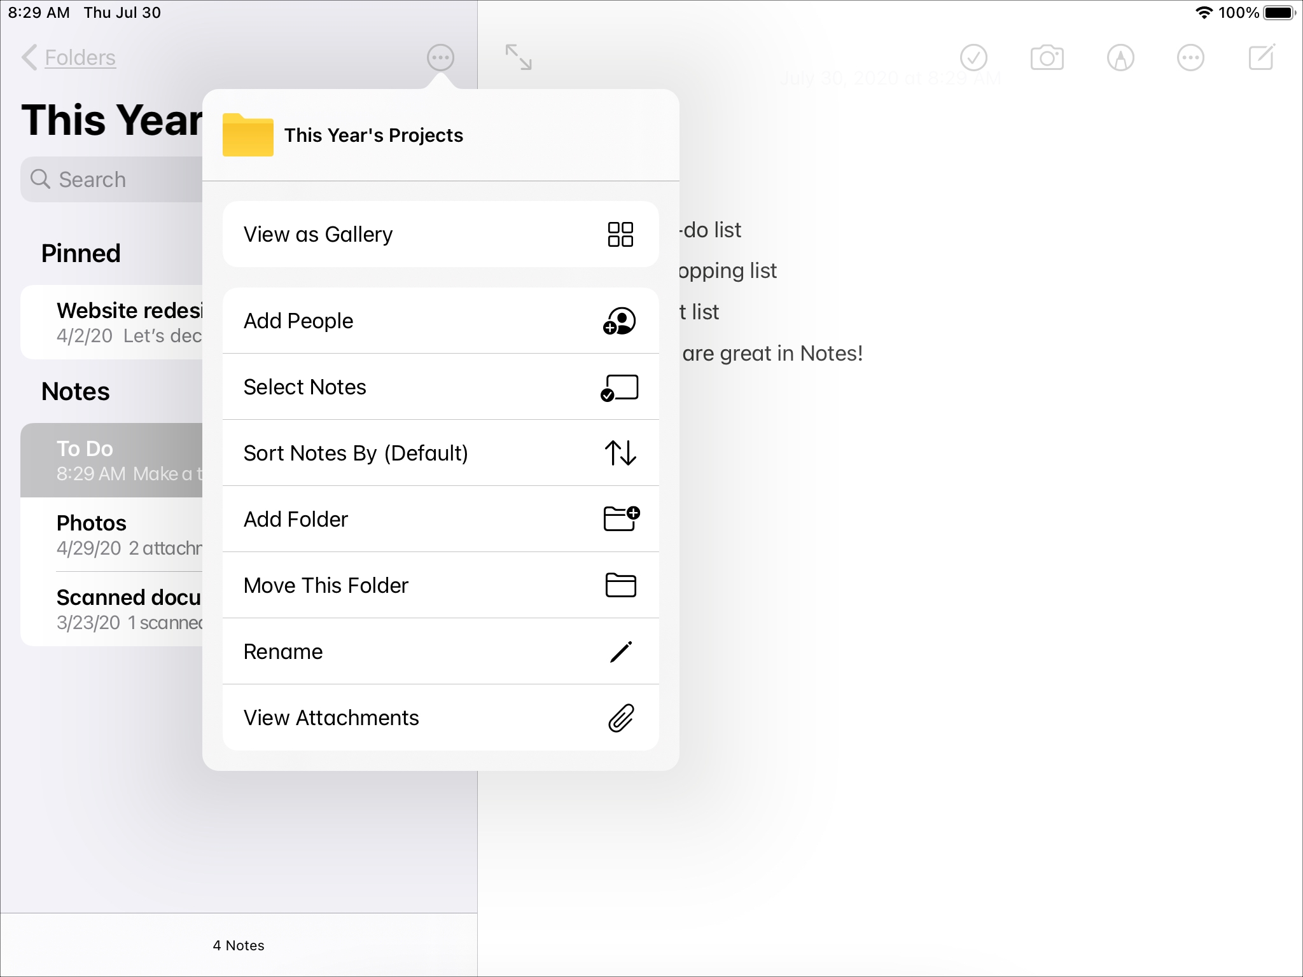Open the Photos note
Viewport: 1303px width, 977px height.
point(111,534)
